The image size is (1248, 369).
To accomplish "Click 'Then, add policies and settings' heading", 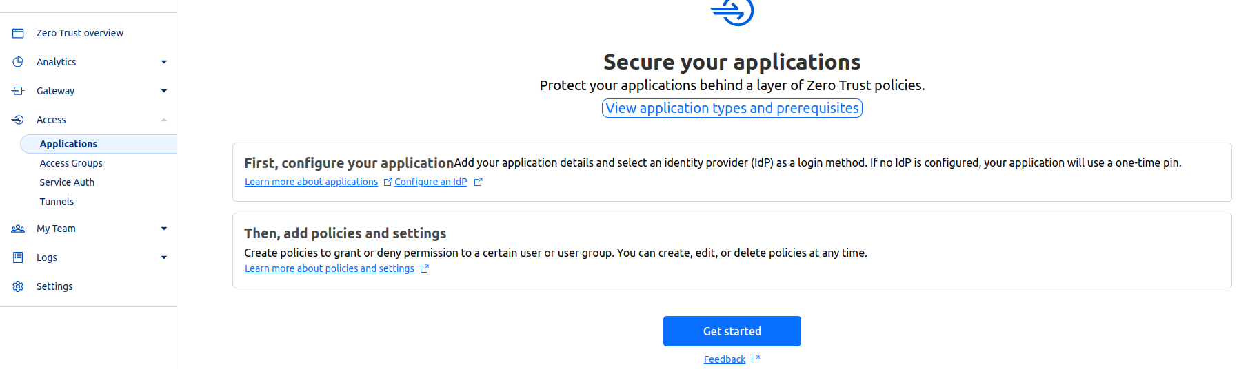I will (x=345, y=233).
